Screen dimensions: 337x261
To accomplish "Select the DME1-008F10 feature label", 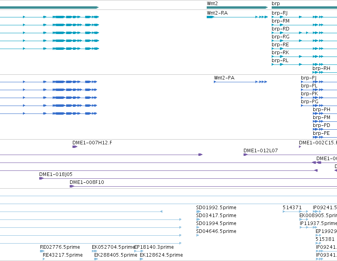I will pos(87,182).
